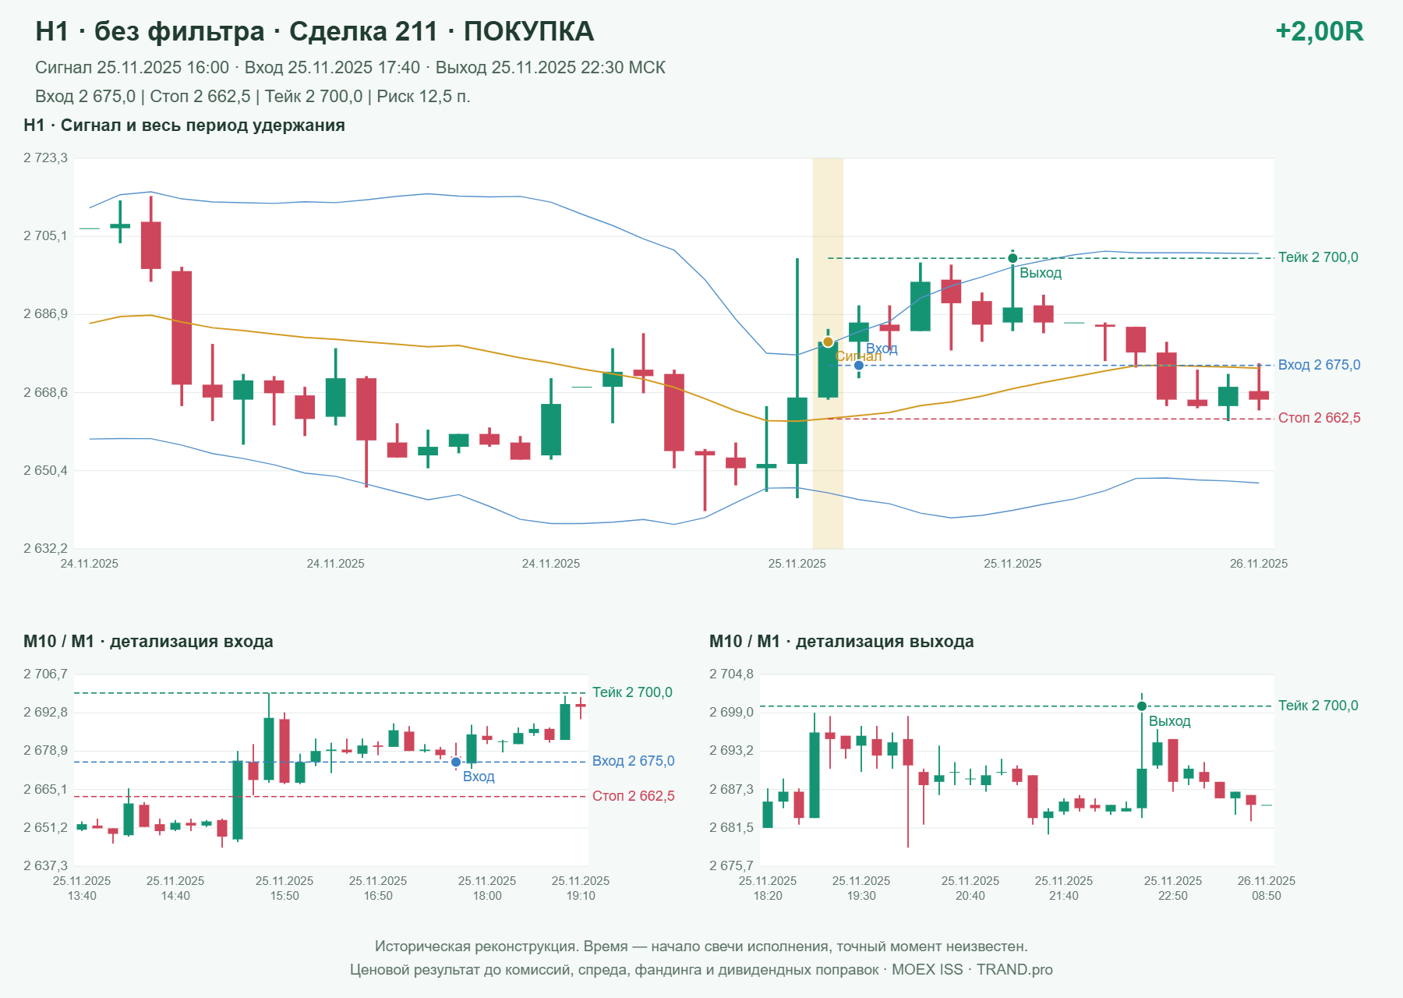Screen dimensions: 1403x998
Task: Click the 2 686,9 price axis label
Action: pyautogui.click(x=45, y=314)
